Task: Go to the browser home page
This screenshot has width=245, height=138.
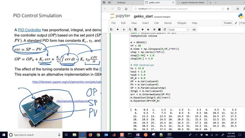Action: [126, 9]
